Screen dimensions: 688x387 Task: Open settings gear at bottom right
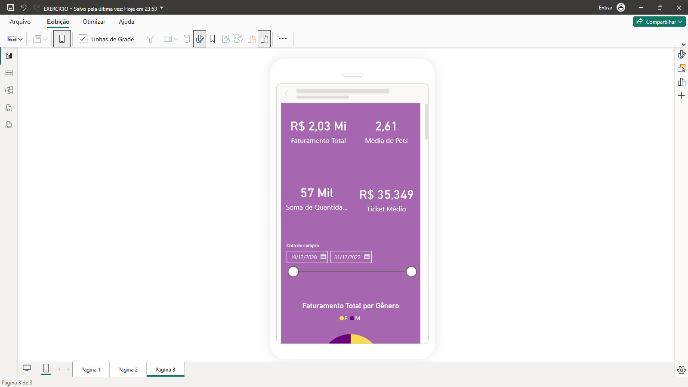point(682,370)
